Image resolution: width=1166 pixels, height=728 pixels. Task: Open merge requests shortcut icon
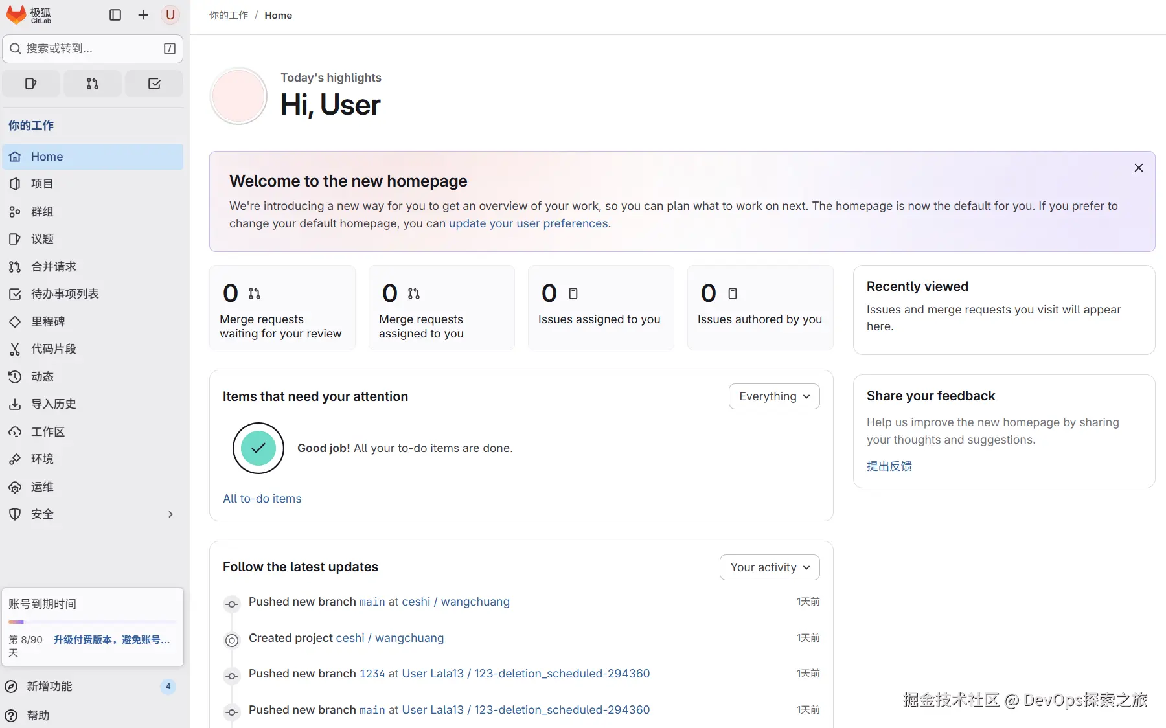93,84
